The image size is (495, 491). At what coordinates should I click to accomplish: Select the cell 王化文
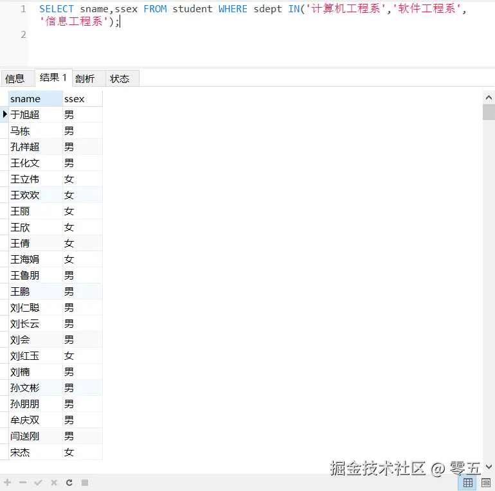coord(35,163)
